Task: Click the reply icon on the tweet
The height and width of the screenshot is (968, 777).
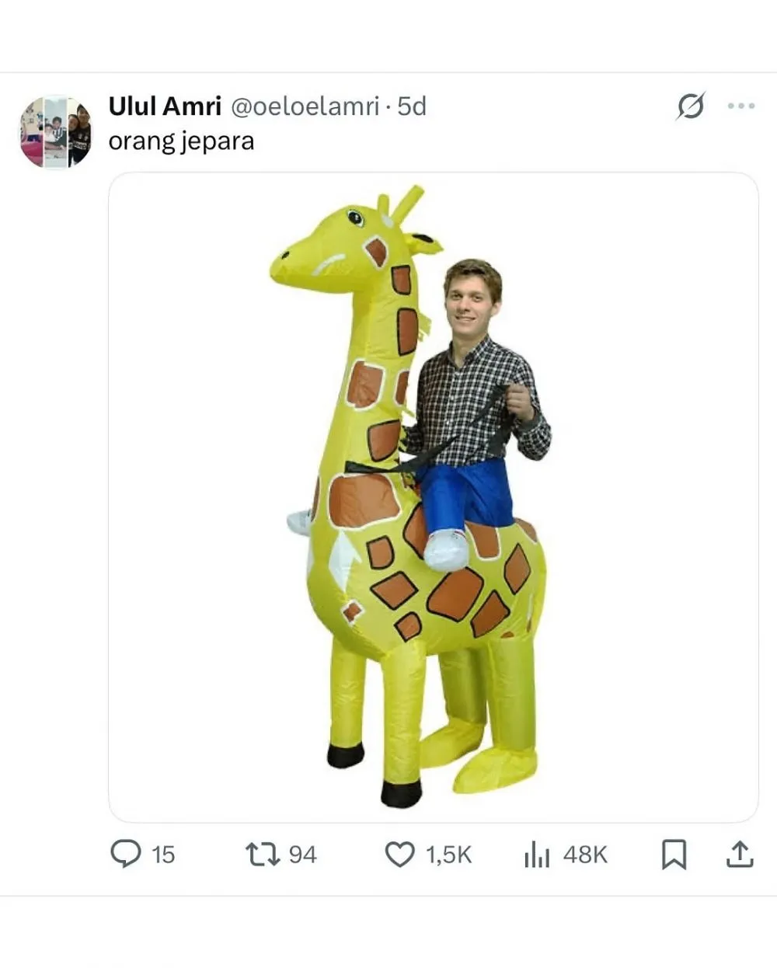Action: tap(127, 855)
